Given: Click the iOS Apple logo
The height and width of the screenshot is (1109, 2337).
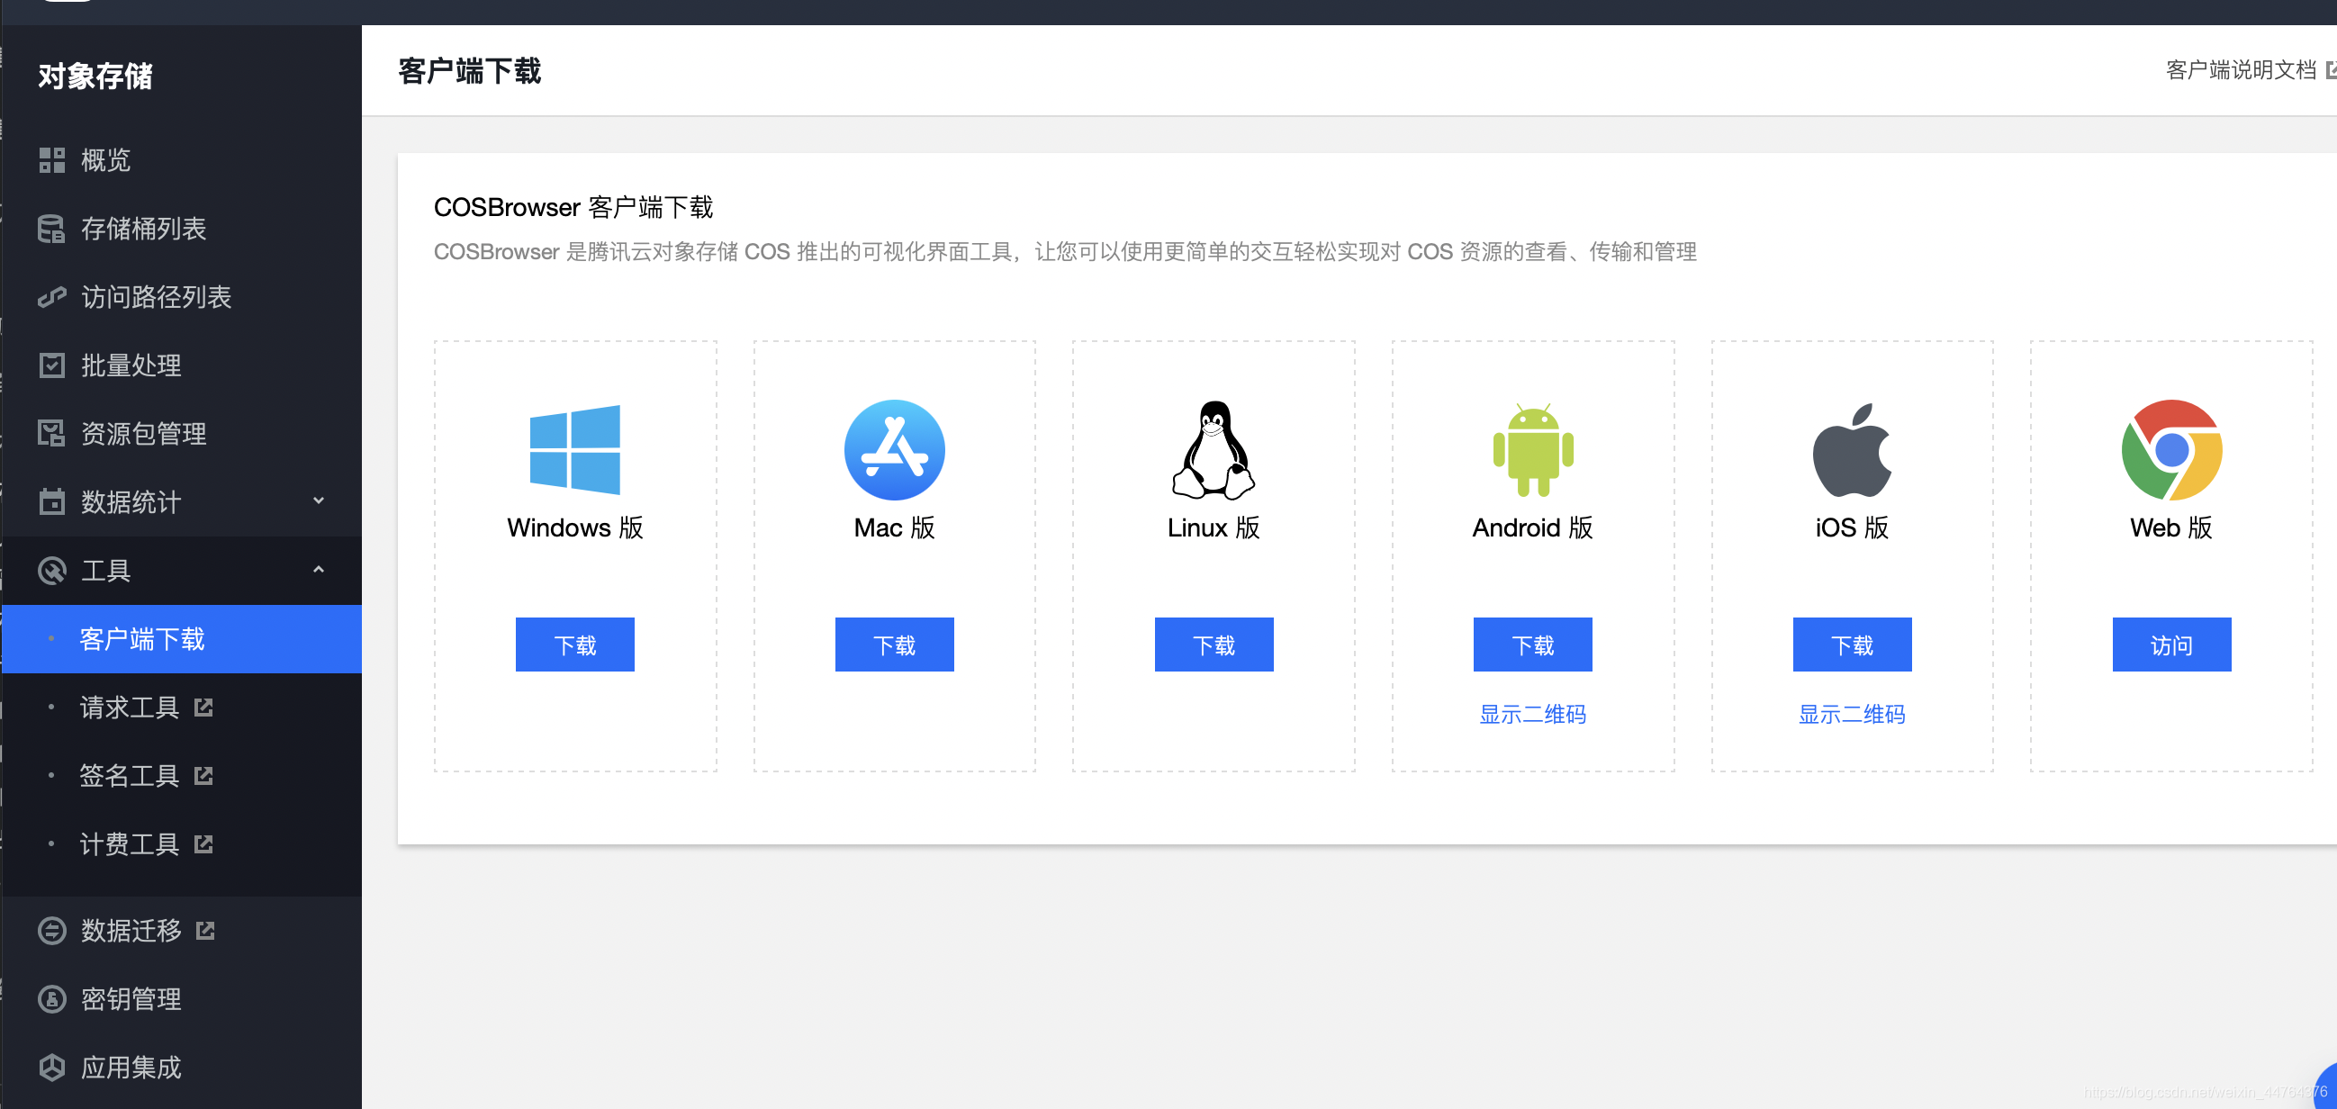Looking at the screenshot, I should 1853,450.
